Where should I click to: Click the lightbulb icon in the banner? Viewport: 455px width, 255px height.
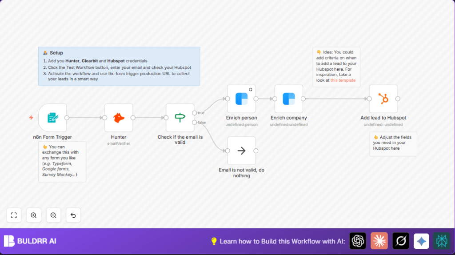[x=214, y=241]
